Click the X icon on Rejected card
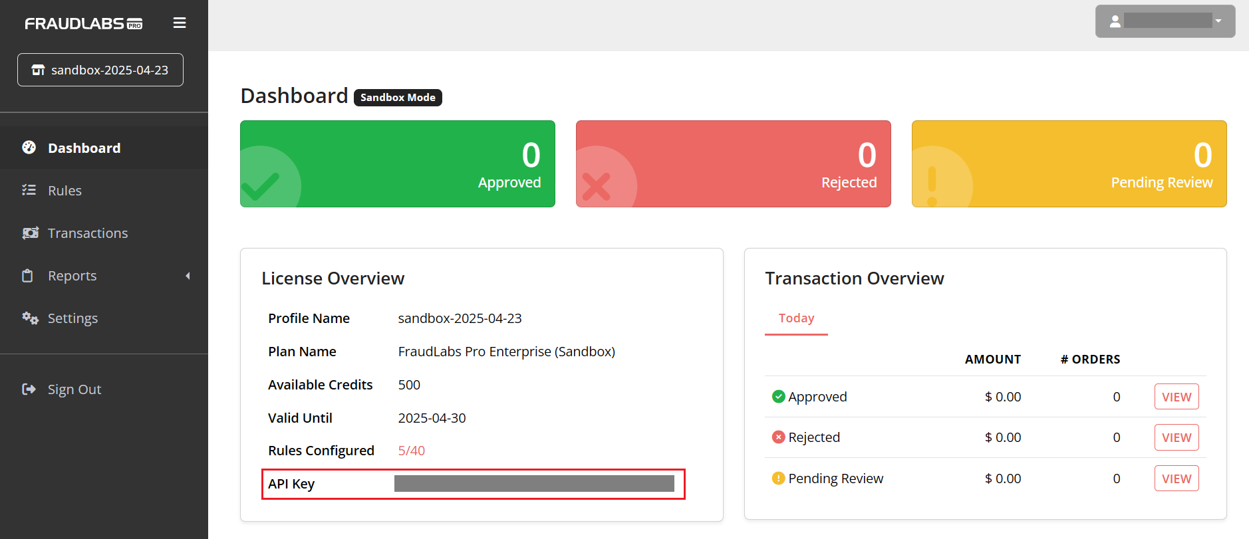This screenshot has height=539, width=1249. coord(596,187)
